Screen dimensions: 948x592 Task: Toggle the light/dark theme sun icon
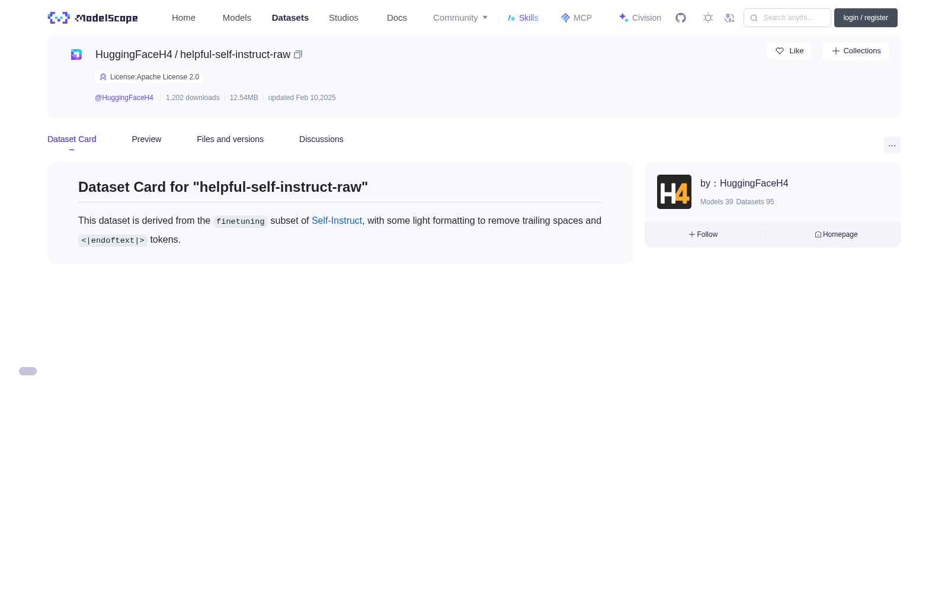click(x=708, y=18)
